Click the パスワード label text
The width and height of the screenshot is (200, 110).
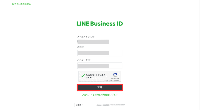click(x=82, y=60)
